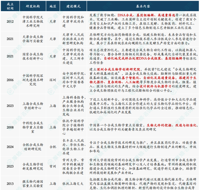Click the 常州 region cell
The height and width of the screenshot is (190, 200).
point(53,166)
